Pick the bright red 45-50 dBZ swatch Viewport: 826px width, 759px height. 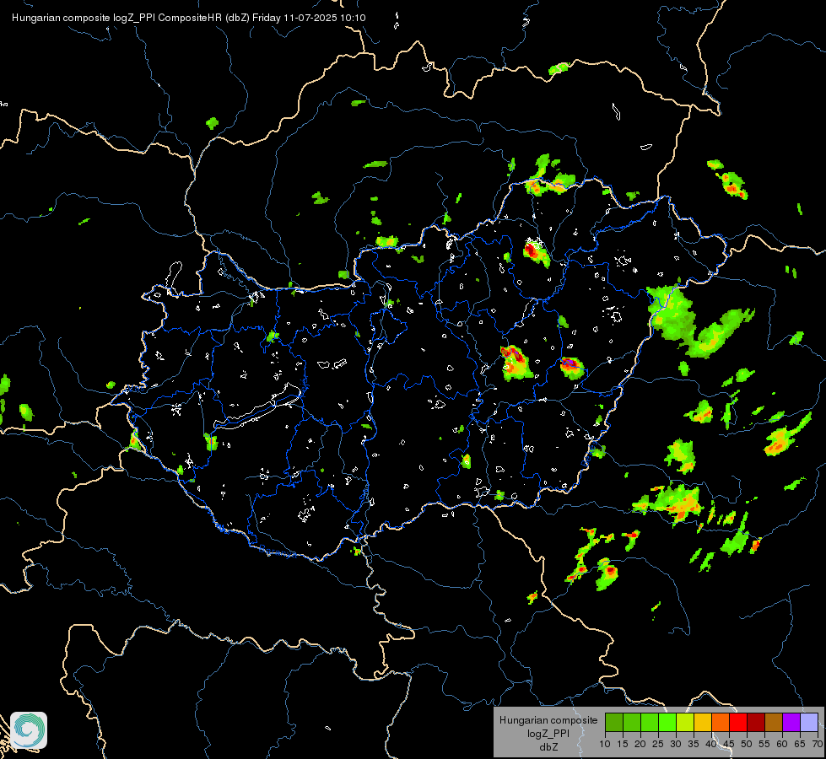pos(738,722)
